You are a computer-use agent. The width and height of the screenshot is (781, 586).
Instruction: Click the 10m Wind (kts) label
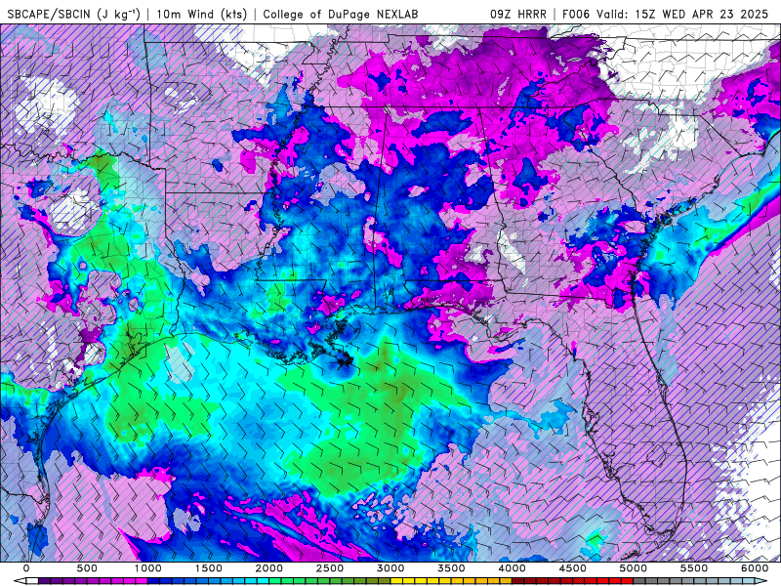(x=202, y=14)
